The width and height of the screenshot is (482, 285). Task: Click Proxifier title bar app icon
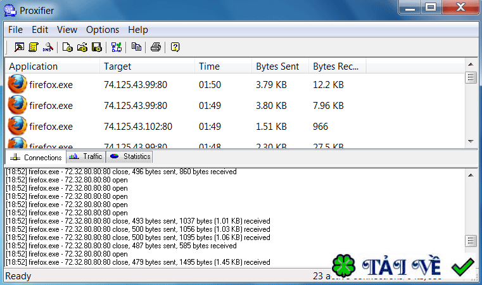[10, 11]
